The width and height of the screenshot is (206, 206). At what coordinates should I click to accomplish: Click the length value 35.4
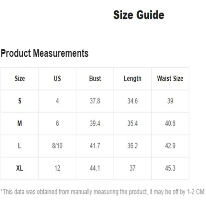click(x=133, y=123)
